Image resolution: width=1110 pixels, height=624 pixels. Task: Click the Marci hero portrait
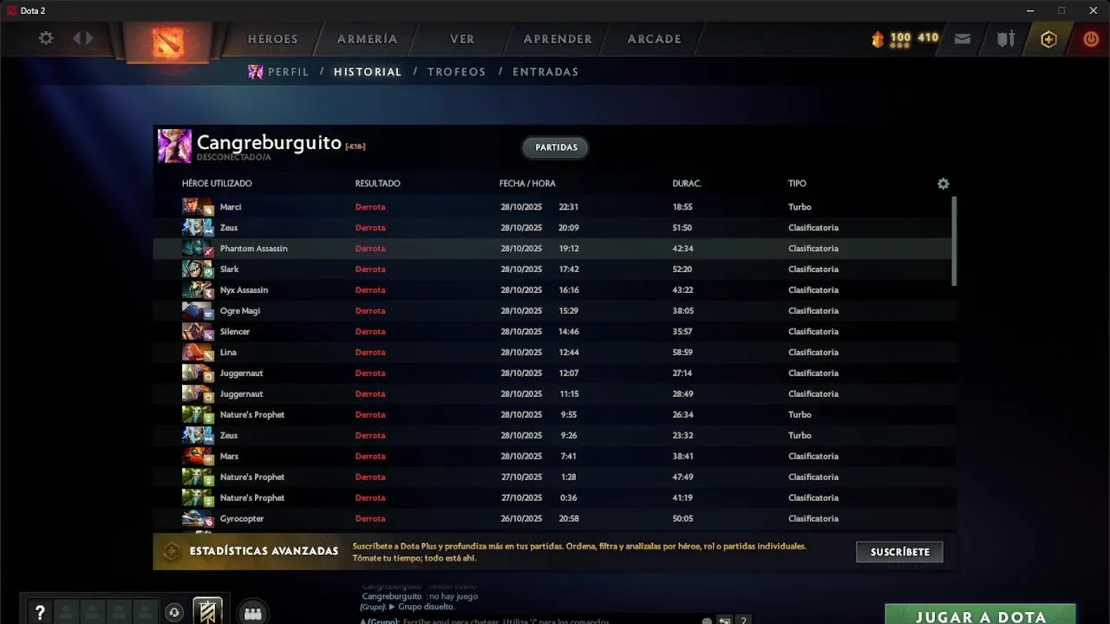tap(197, 207)
